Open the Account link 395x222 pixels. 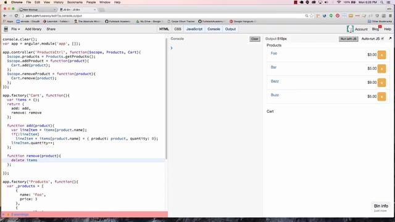(361, 29)
